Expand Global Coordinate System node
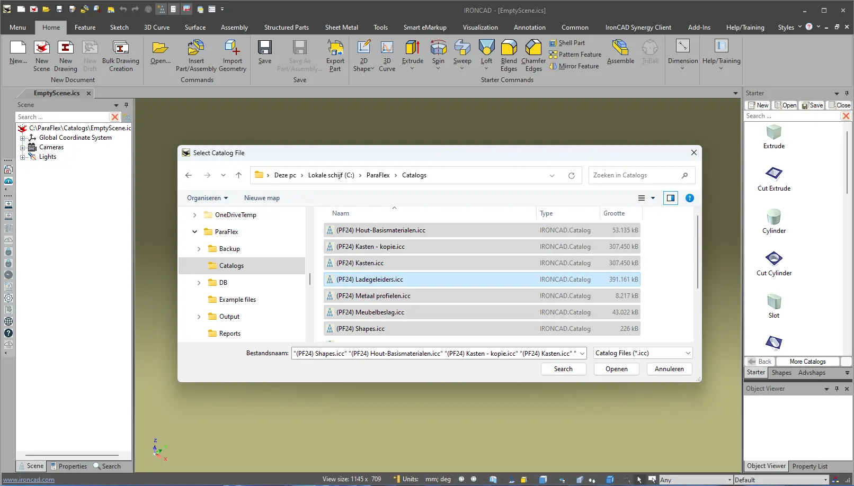 (23, 138)
